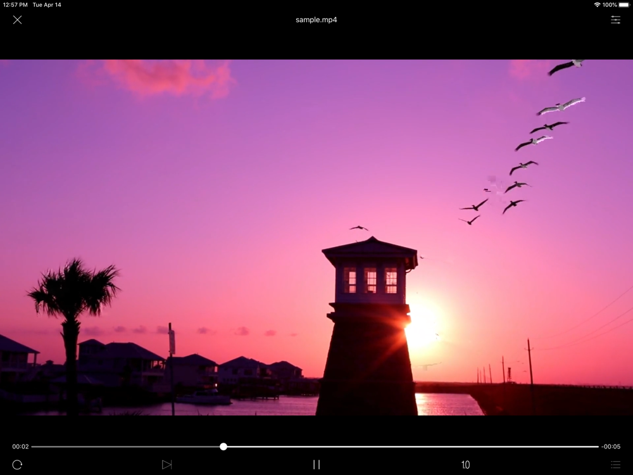Open the playlist list icon
The width and height of the screenshot is (633, 475).
tap(615, 464)
